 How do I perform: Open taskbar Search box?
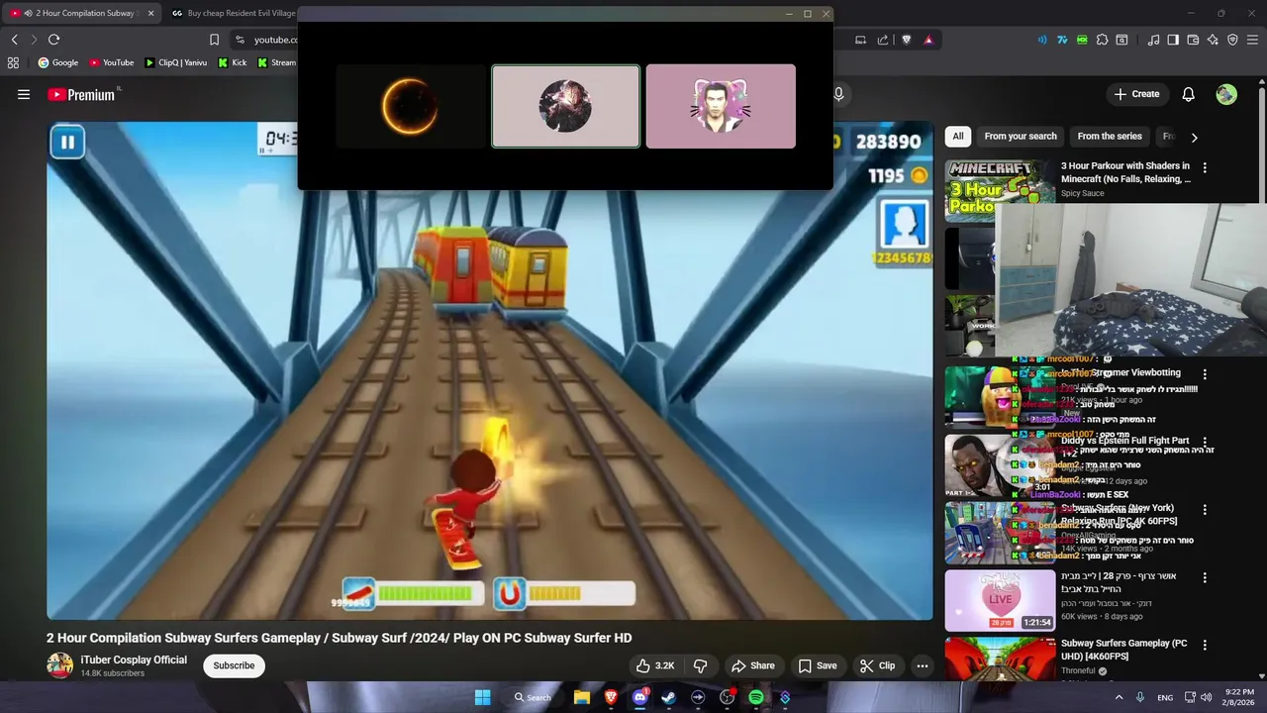point(533,697)
